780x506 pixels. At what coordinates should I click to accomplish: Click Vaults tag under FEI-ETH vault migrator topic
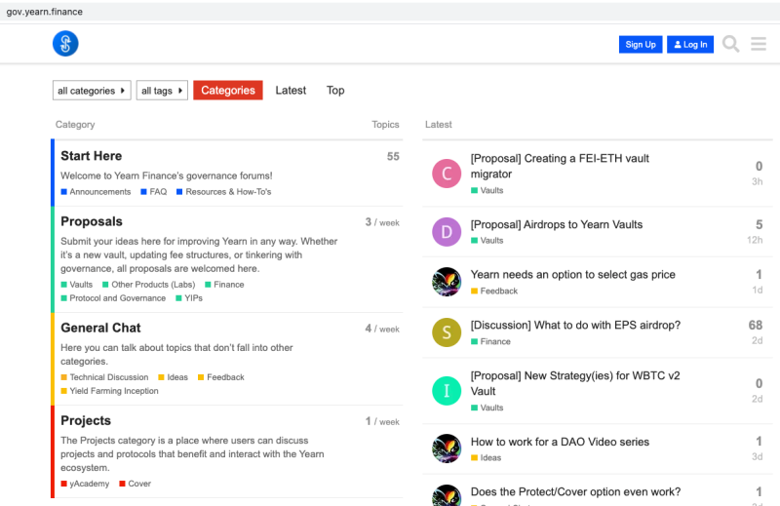coord(487,190)
